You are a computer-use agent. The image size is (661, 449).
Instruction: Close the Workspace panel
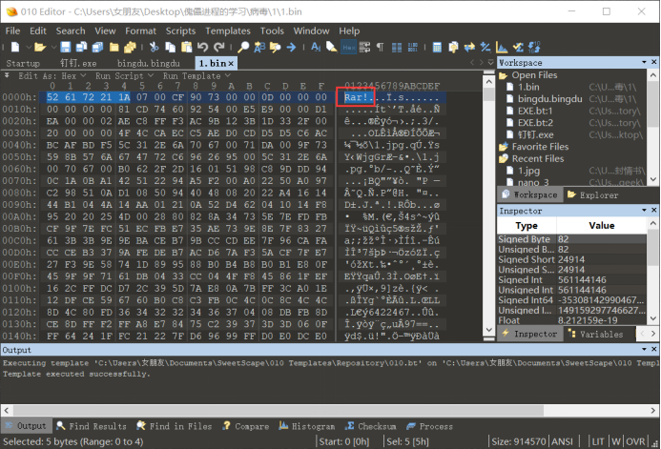click(653, 62)
